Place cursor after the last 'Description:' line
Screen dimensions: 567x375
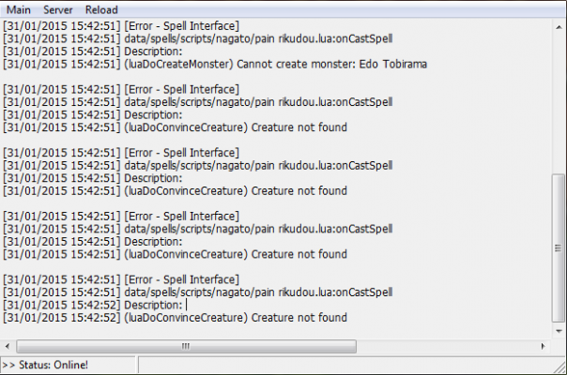click(x=186, y=306)
